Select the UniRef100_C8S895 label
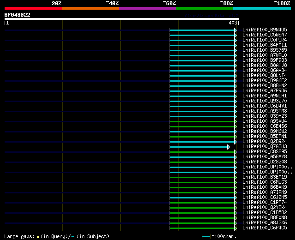This screenshot has height=240, width=295. [265, 152]
